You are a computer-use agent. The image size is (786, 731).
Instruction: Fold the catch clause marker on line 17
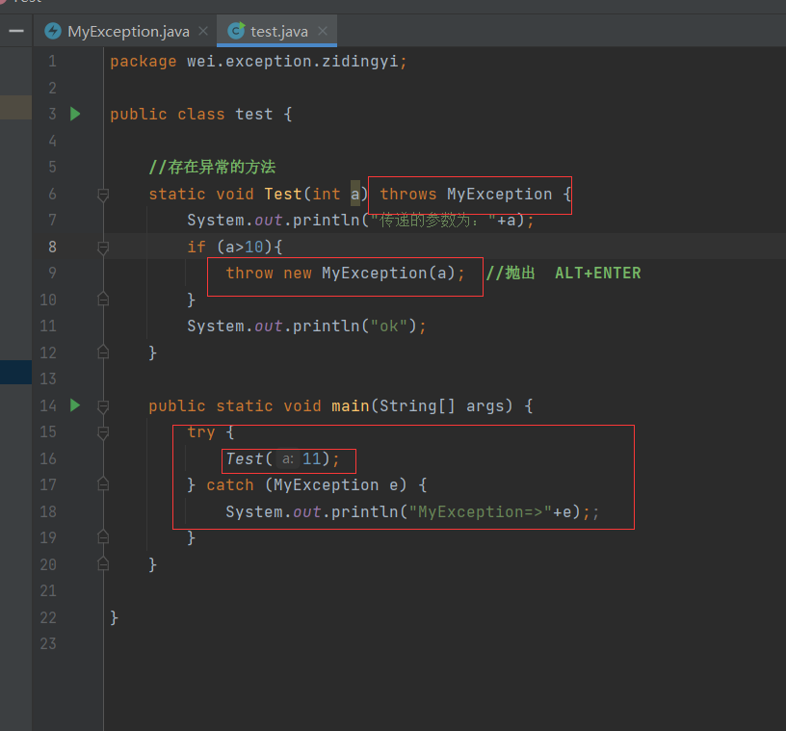point(103,484)
